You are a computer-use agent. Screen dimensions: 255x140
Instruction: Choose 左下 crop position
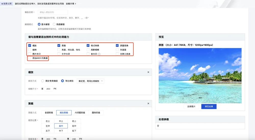click(x=48, y=131)
